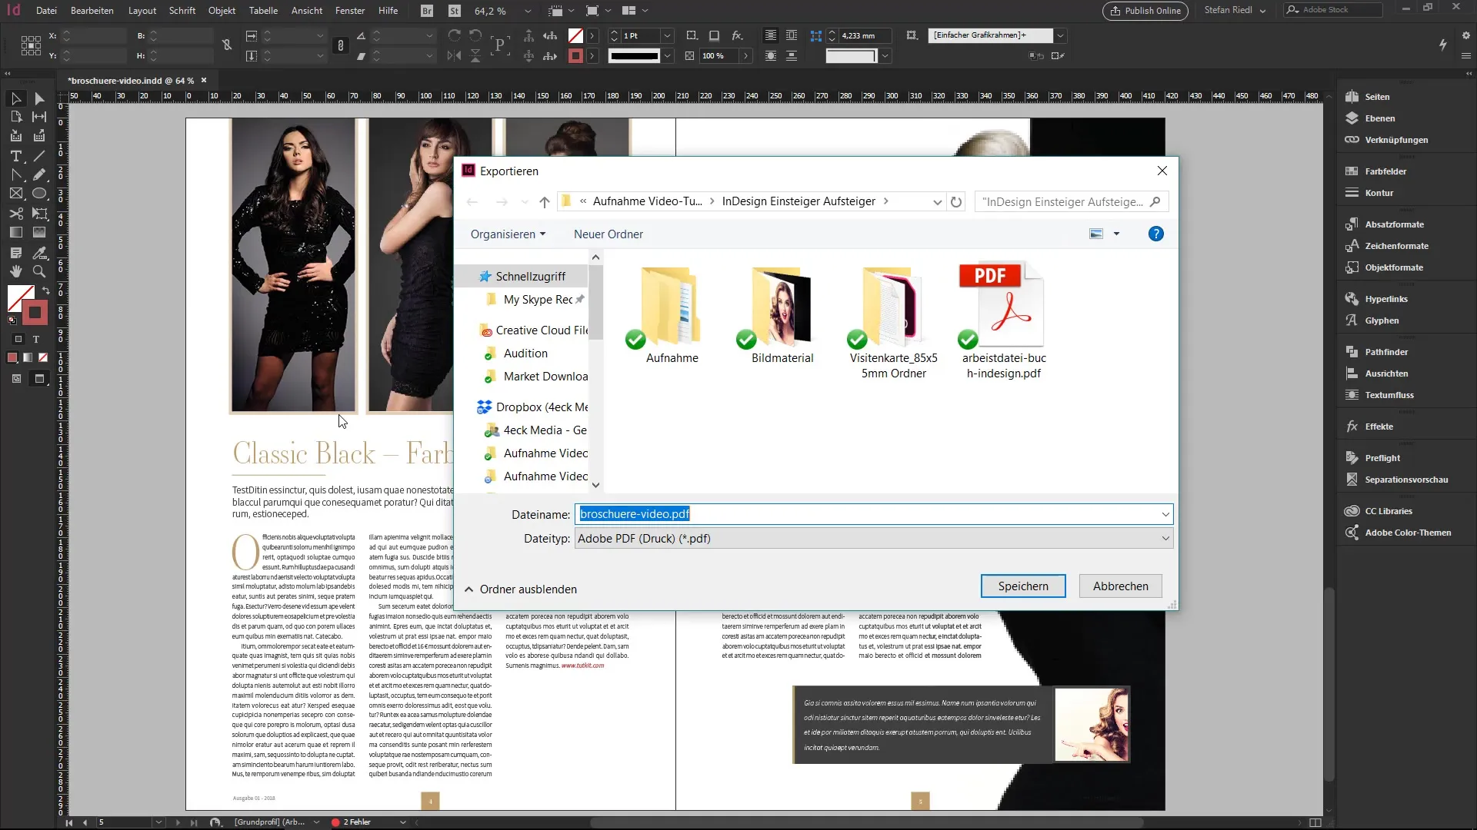Toggle formatting affects container button

tap(18, 339)
